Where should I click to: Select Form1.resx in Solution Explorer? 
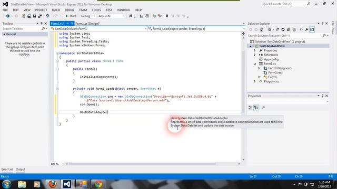point(275,72)
